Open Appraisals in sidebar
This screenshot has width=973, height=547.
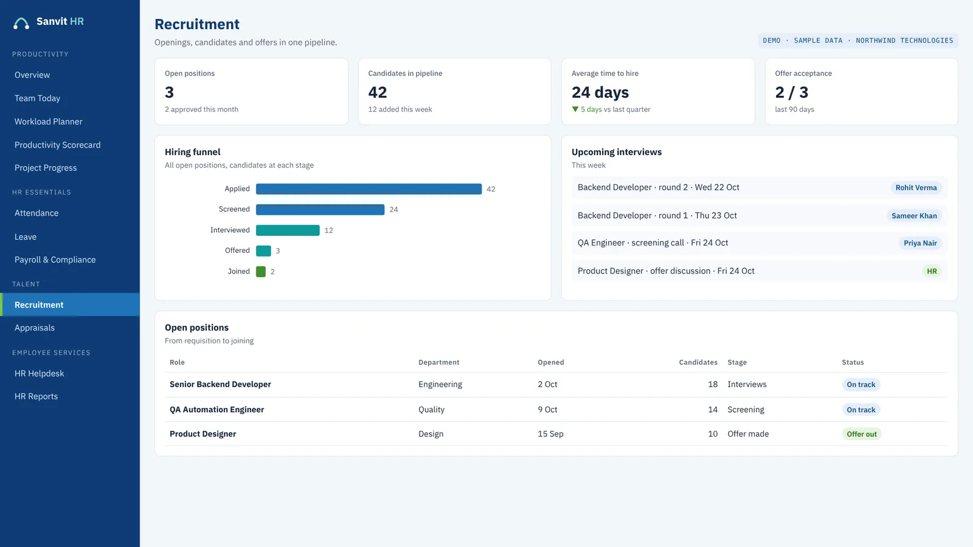(x=35, y=328)
